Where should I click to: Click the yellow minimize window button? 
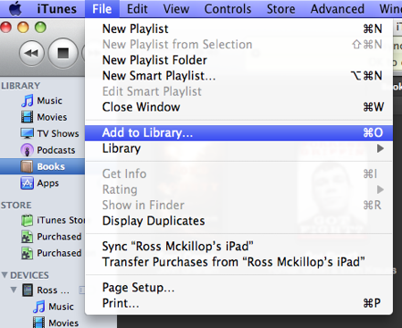pos(23,28)
